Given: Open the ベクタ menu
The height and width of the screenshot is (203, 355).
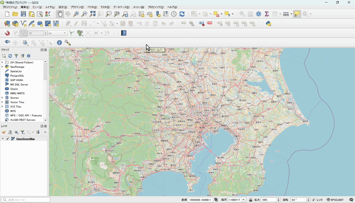Looking at the screenshot, I should 92,7.
